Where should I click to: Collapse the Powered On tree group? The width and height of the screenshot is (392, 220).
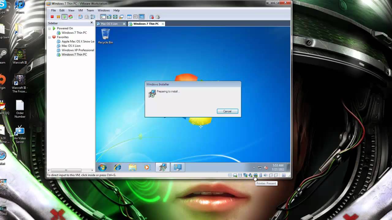(x=50, y=28)
